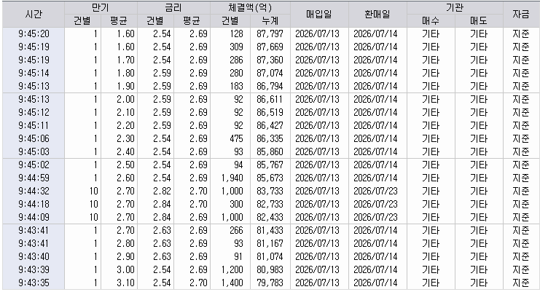This screenshot has width=540, height=292.
Task: Click cumulative amount 86,611
Action: tap(270, 99)
